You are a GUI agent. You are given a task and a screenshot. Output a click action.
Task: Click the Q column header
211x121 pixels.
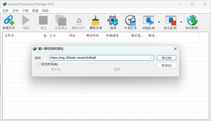click(x=45, y=36)
